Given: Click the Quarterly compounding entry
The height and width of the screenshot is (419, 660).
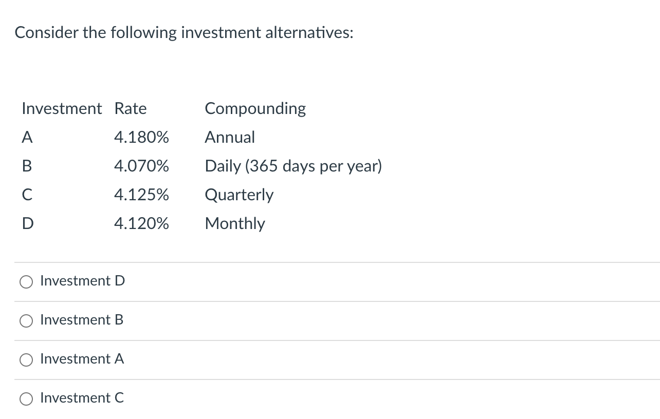Looking at the screenshot, I should 239,195.
